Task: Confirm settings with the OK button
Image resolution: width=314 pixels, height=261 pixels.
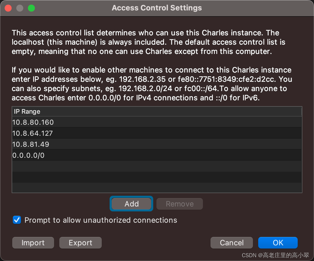Action: point(278,243)
